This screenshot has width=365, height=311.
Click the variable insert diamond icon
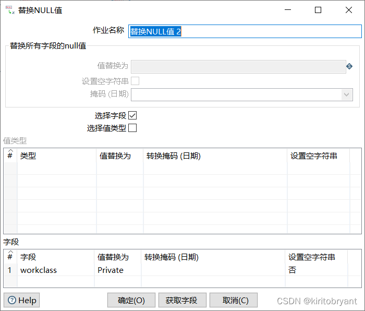point(349,66)
